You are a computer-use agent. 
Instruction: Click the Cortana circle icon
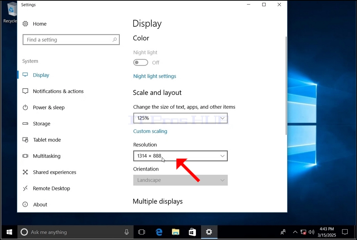24,232
